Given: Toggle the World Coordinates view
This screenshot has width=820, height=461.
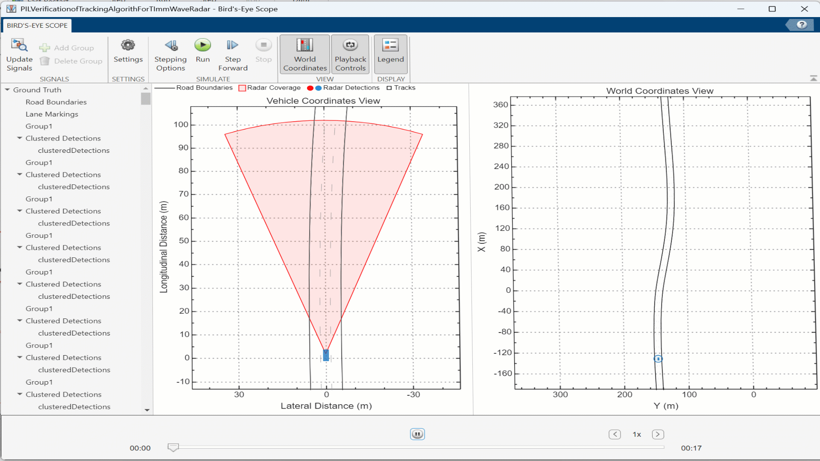Looking at the screenshot, I should pyautogui.click(x=305, y=54).
